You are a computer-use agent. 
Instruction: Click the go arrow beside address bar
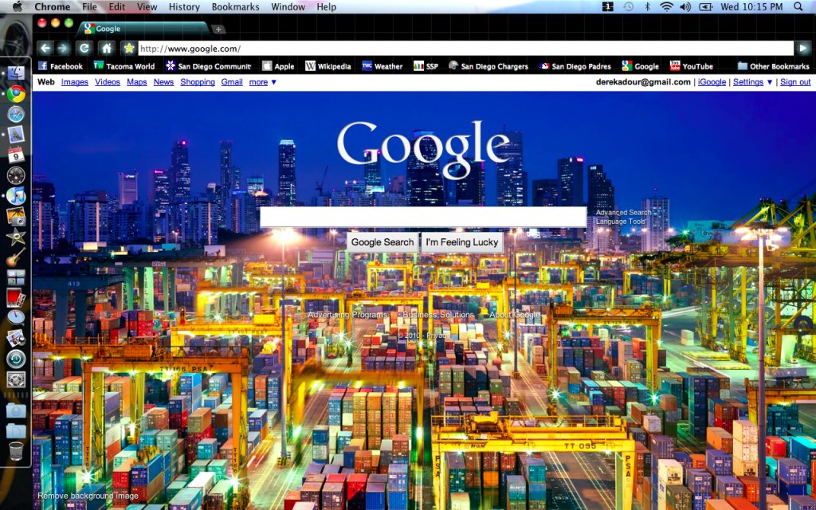click(x=803, y=49)
